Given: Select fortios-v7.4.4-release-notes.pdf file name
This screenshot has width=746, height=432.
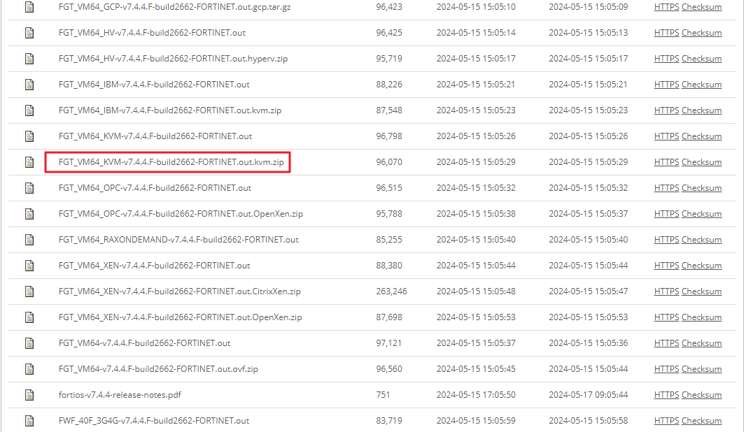Looking at the screenshot, I should (120, 395).
